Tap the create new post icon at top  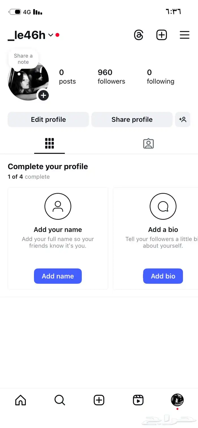pos(162,35)
